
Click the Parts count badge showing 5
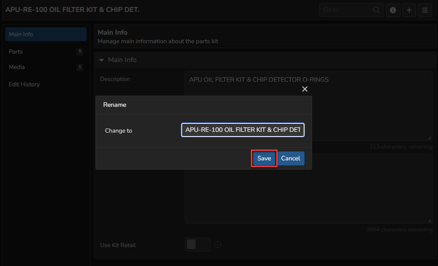(x=80, y=51)
